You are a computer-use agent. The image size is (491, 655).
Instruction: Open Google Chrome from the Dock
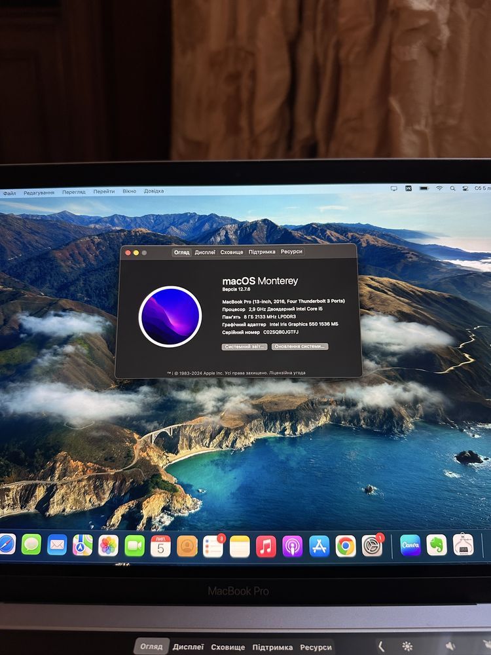point(346,546)
